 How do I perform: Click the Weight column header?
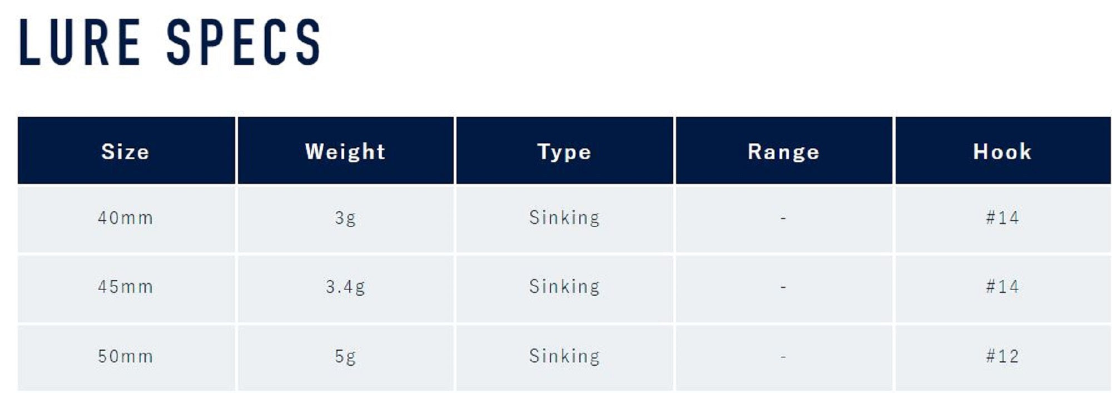pyautogui.click(x=345, y=152)
